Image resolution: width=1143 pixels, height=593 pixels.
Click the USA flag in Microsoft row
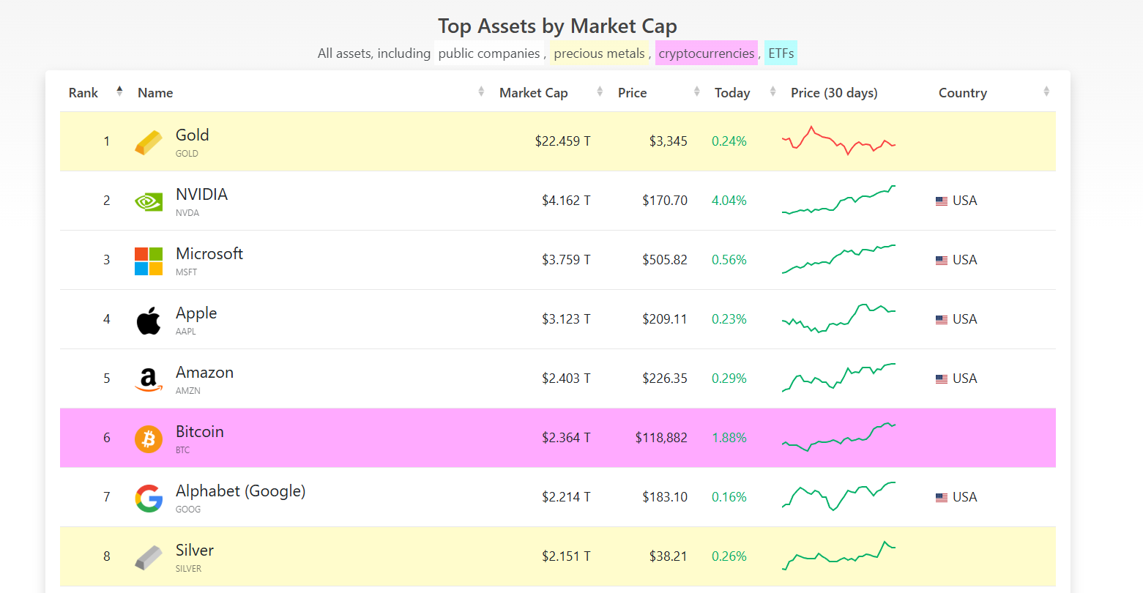coord(942,261)
